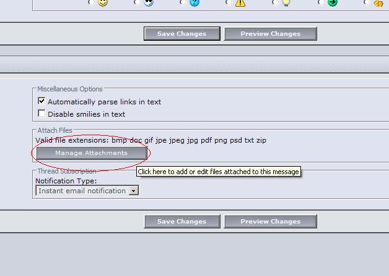Click the upper Preview Changes button
Image resolution: width=389 pixels, height=276 pixels.
(x=271, y=33)
